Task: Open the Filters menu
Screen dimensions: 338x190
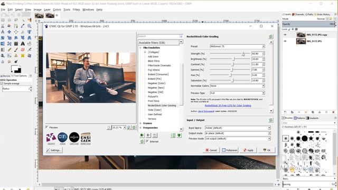Action: click(x=76, y=9)
